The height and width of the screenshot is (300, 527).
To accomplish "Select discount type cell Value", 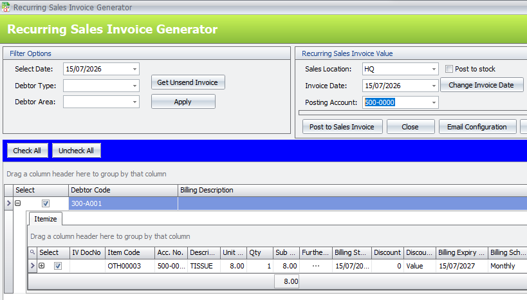I will point(420,266).
